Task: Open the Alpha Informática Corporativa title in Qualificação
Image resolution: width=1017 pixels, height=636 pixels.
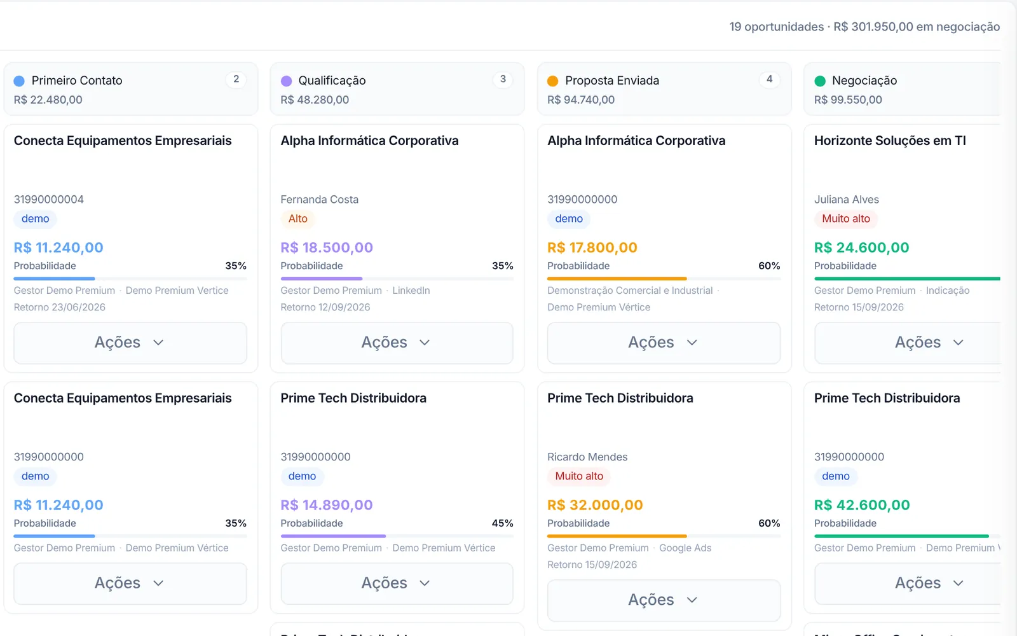Action: (369, 141)
